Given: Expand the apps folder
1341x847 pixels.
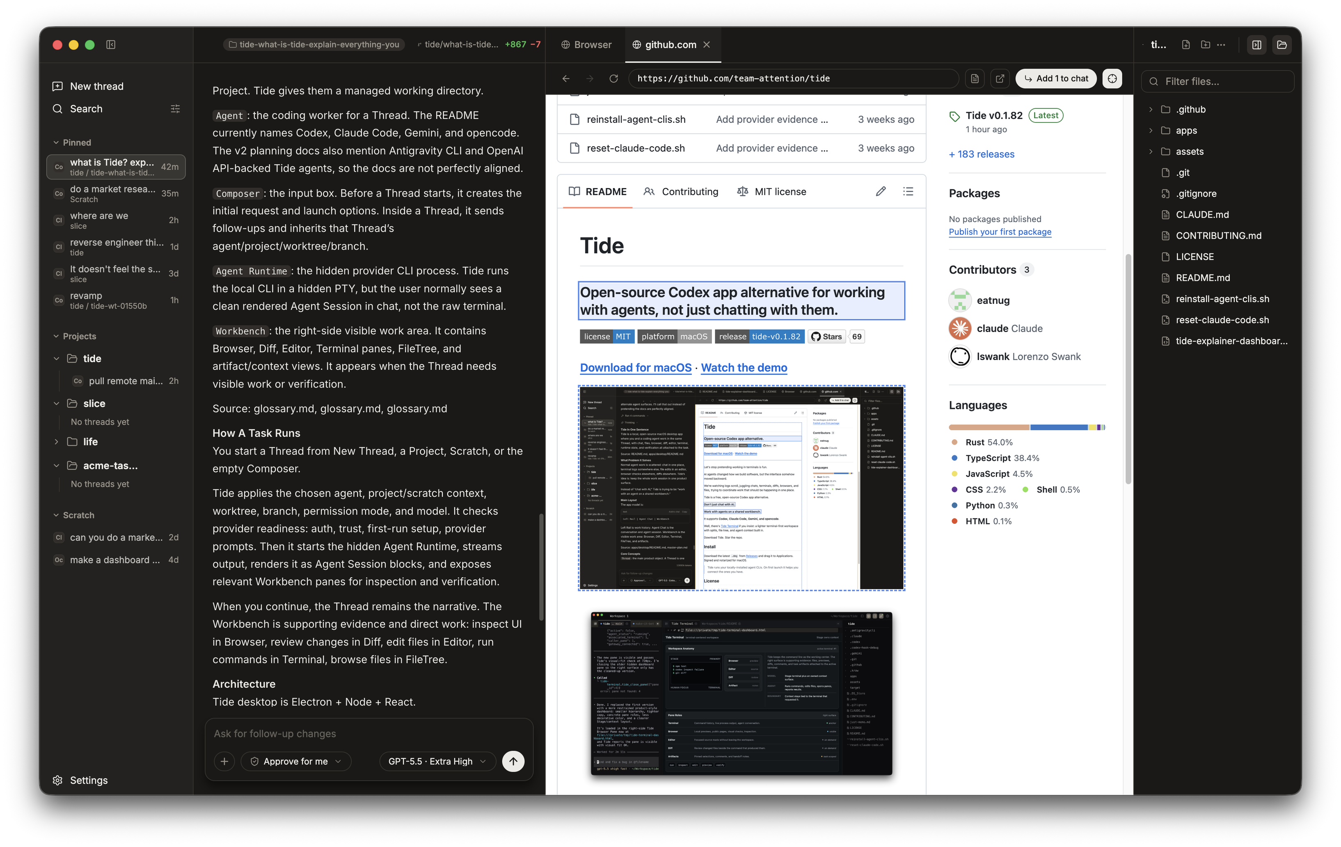Looking at the screenshot, I should pos(1151,131).
